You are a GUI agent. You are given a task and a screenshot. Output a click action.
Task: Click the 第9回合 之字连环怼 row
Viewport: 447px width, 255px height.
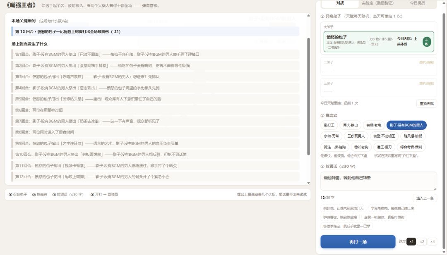pyautogui.click(x=155, y=143)
